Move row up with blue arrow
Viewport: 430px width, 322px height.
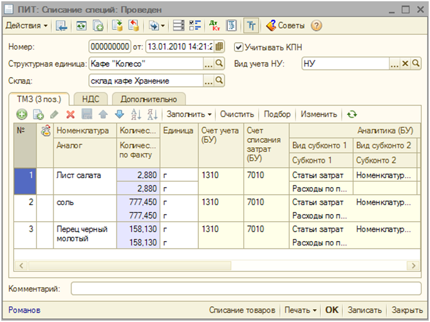coord(102,114)
